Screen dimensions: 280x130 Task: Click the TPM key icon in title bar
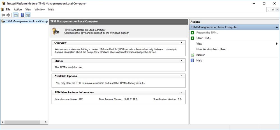(3, 3)
